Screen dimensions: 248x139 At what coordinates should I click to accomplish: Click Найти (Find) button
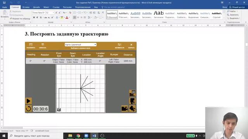coord(232,11)
